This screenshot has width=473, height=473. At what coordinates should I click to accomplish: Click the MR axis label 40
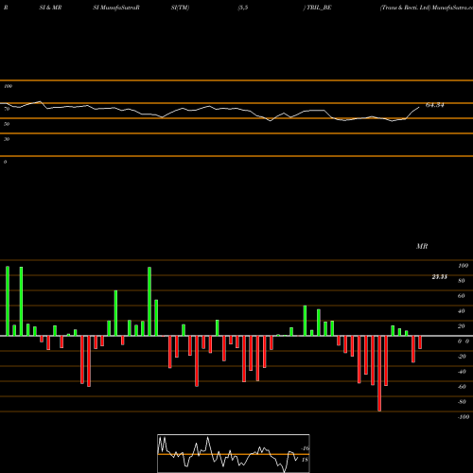(x=462, y=311)
